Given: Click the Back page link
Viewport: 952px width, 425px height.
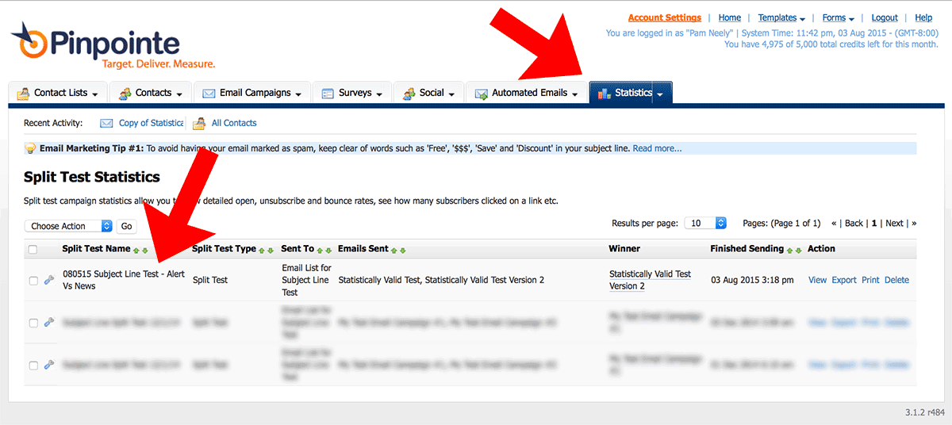Looking at the screenshot, I should coord(854,224).
